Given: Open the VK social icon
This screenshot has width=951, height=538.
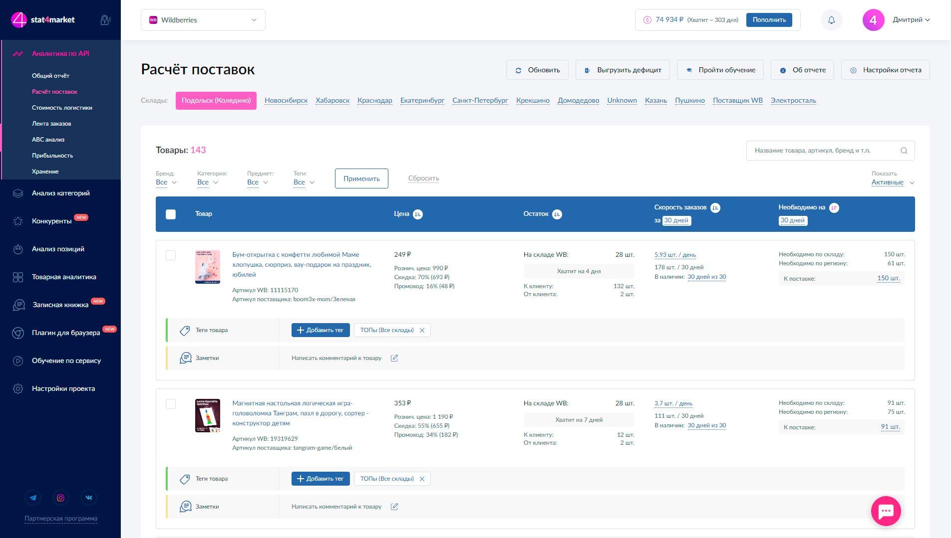Looking at the screenshot, I should (x=89, y=498).
